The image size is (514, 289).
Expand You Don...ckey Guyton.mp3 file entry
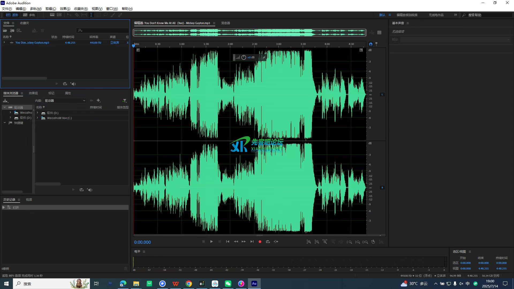(4, 43)
